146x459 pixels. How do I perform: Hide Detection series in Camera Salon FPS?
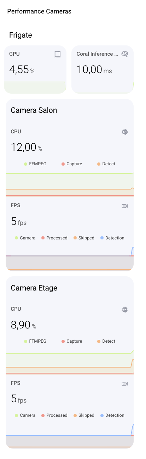[x=112, y=238]
